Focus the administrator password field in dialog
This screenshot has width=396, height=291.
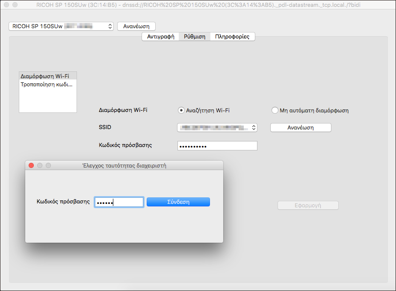119,202
